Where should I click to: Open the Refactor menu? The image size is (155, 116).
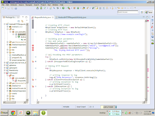(14, 5)
